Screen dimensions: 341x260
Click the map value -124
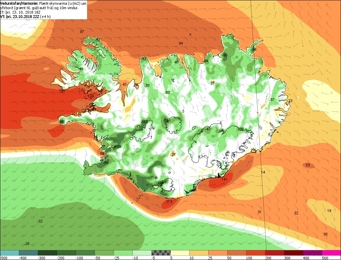coord(159,183)
